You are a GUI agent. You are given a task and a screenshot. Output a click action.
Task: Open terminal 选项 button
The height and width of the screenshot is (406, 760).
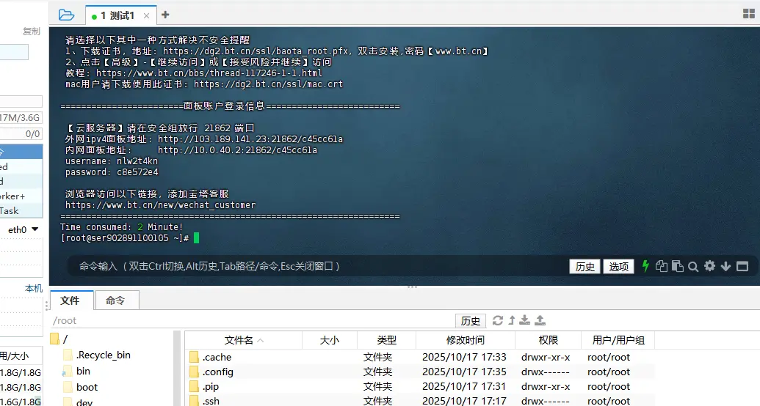click(x=618, y=267)
